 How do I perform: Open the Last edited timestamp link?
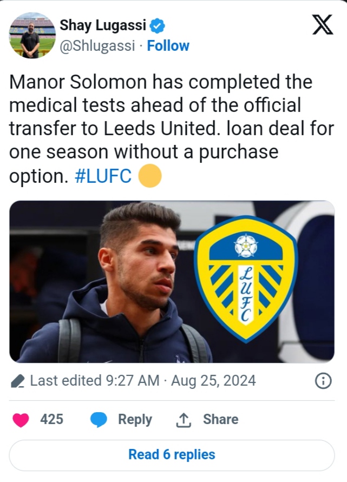pos(142,381)
